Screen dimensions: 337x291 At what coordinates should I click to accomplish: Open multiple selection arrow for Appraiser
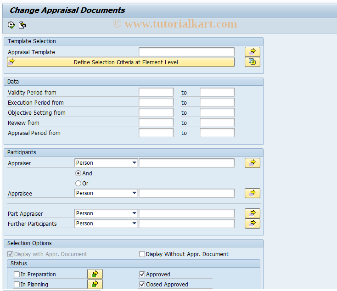(x=253, y=163)
